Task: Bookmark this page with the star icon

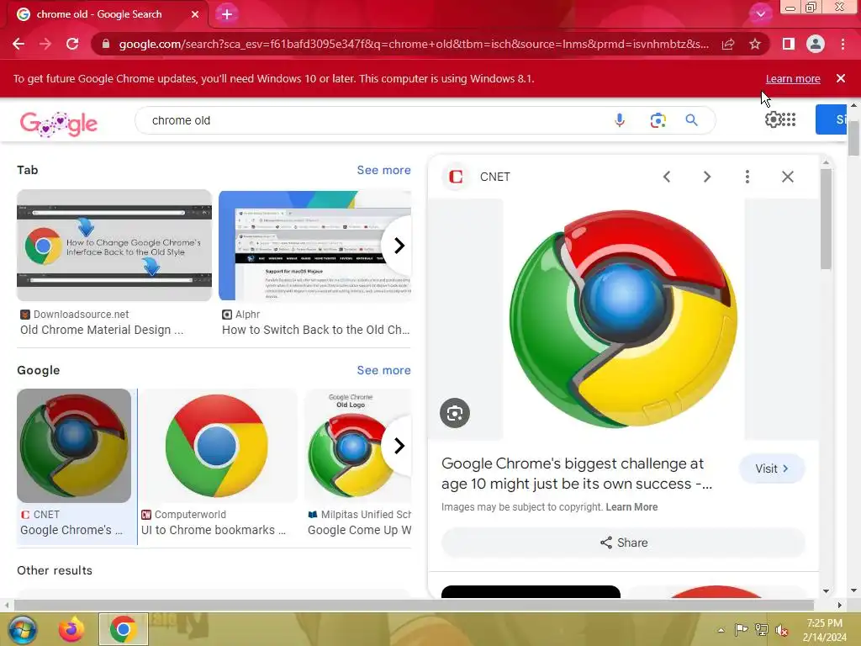Action: (755, 44)
